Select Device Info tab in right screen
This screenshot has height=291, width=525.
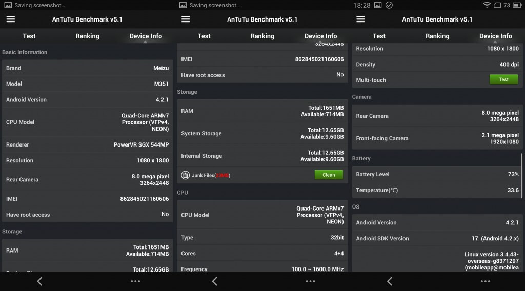click(496, 36)
